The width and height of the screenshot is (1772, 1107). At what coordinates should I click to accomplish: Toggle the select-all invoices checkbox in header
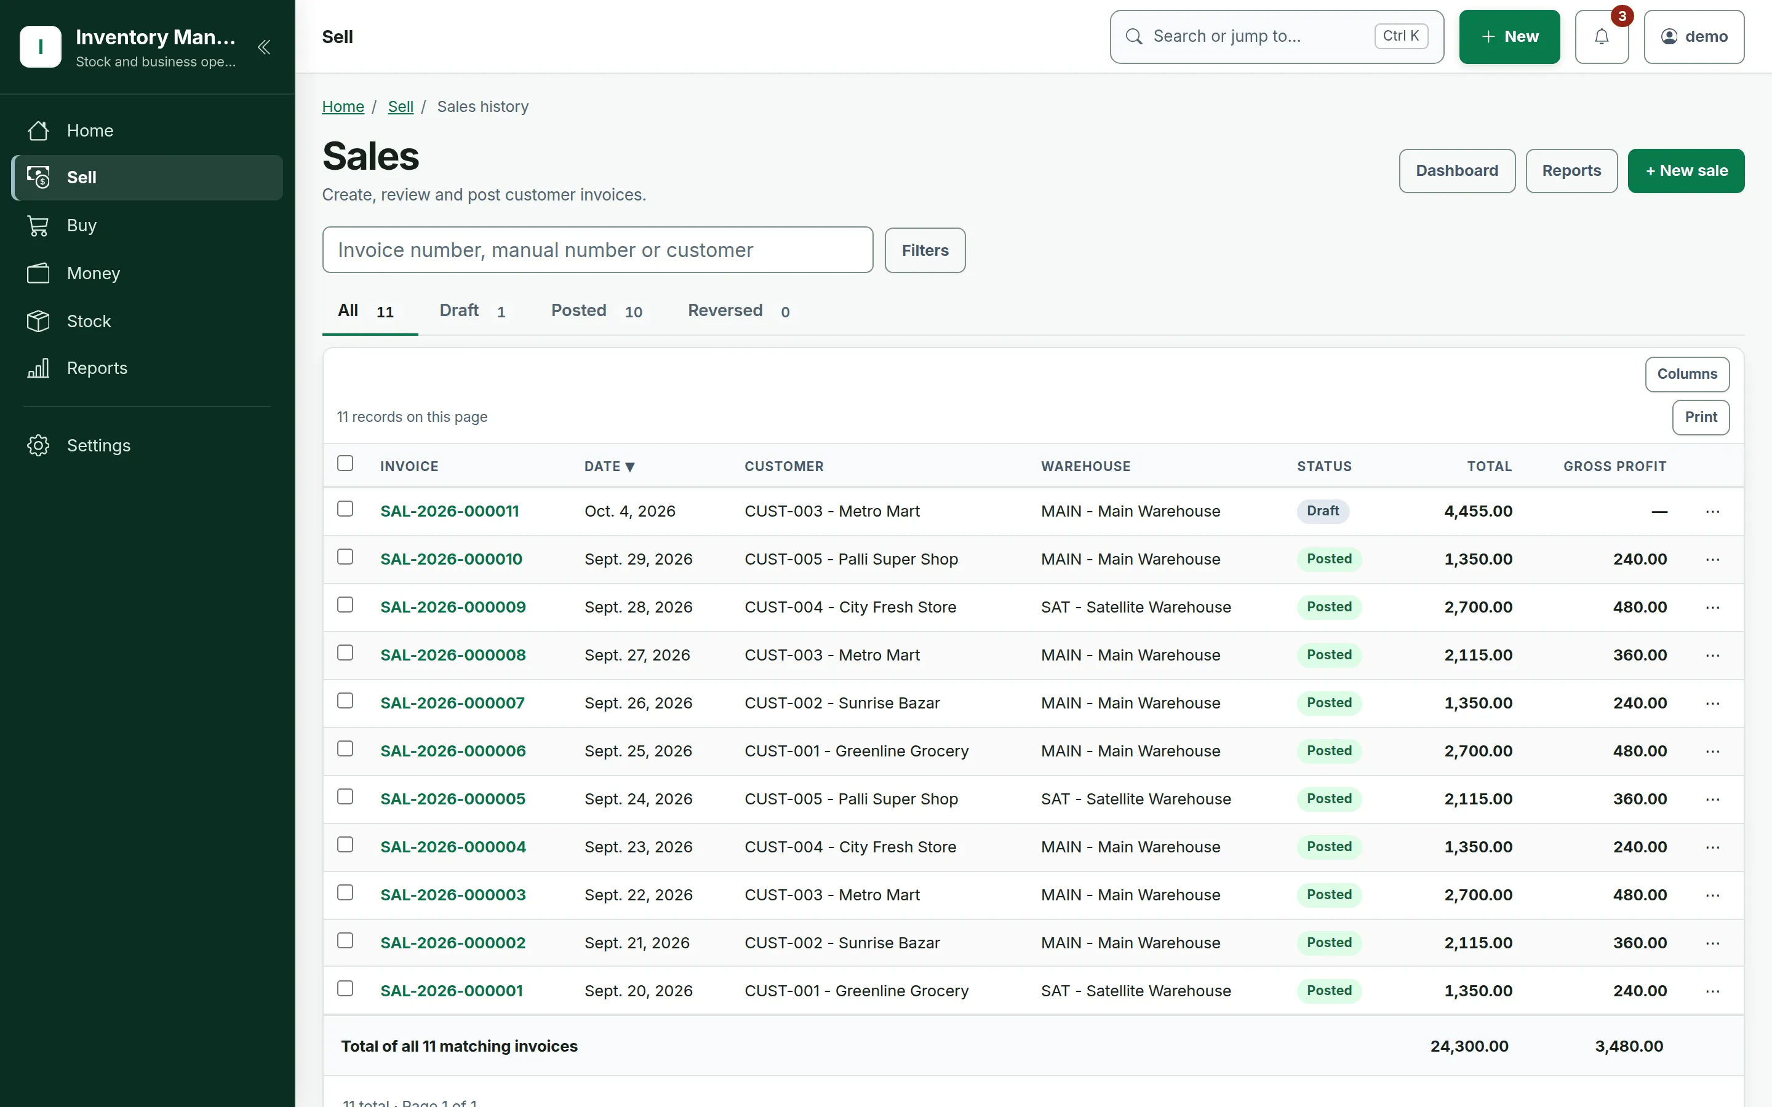345,464
